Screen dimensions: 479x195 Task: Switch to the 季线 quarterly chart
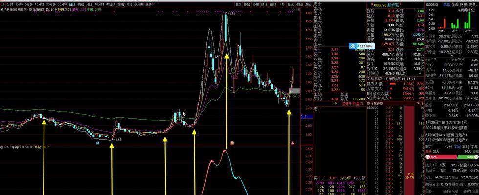coord(121,4)
